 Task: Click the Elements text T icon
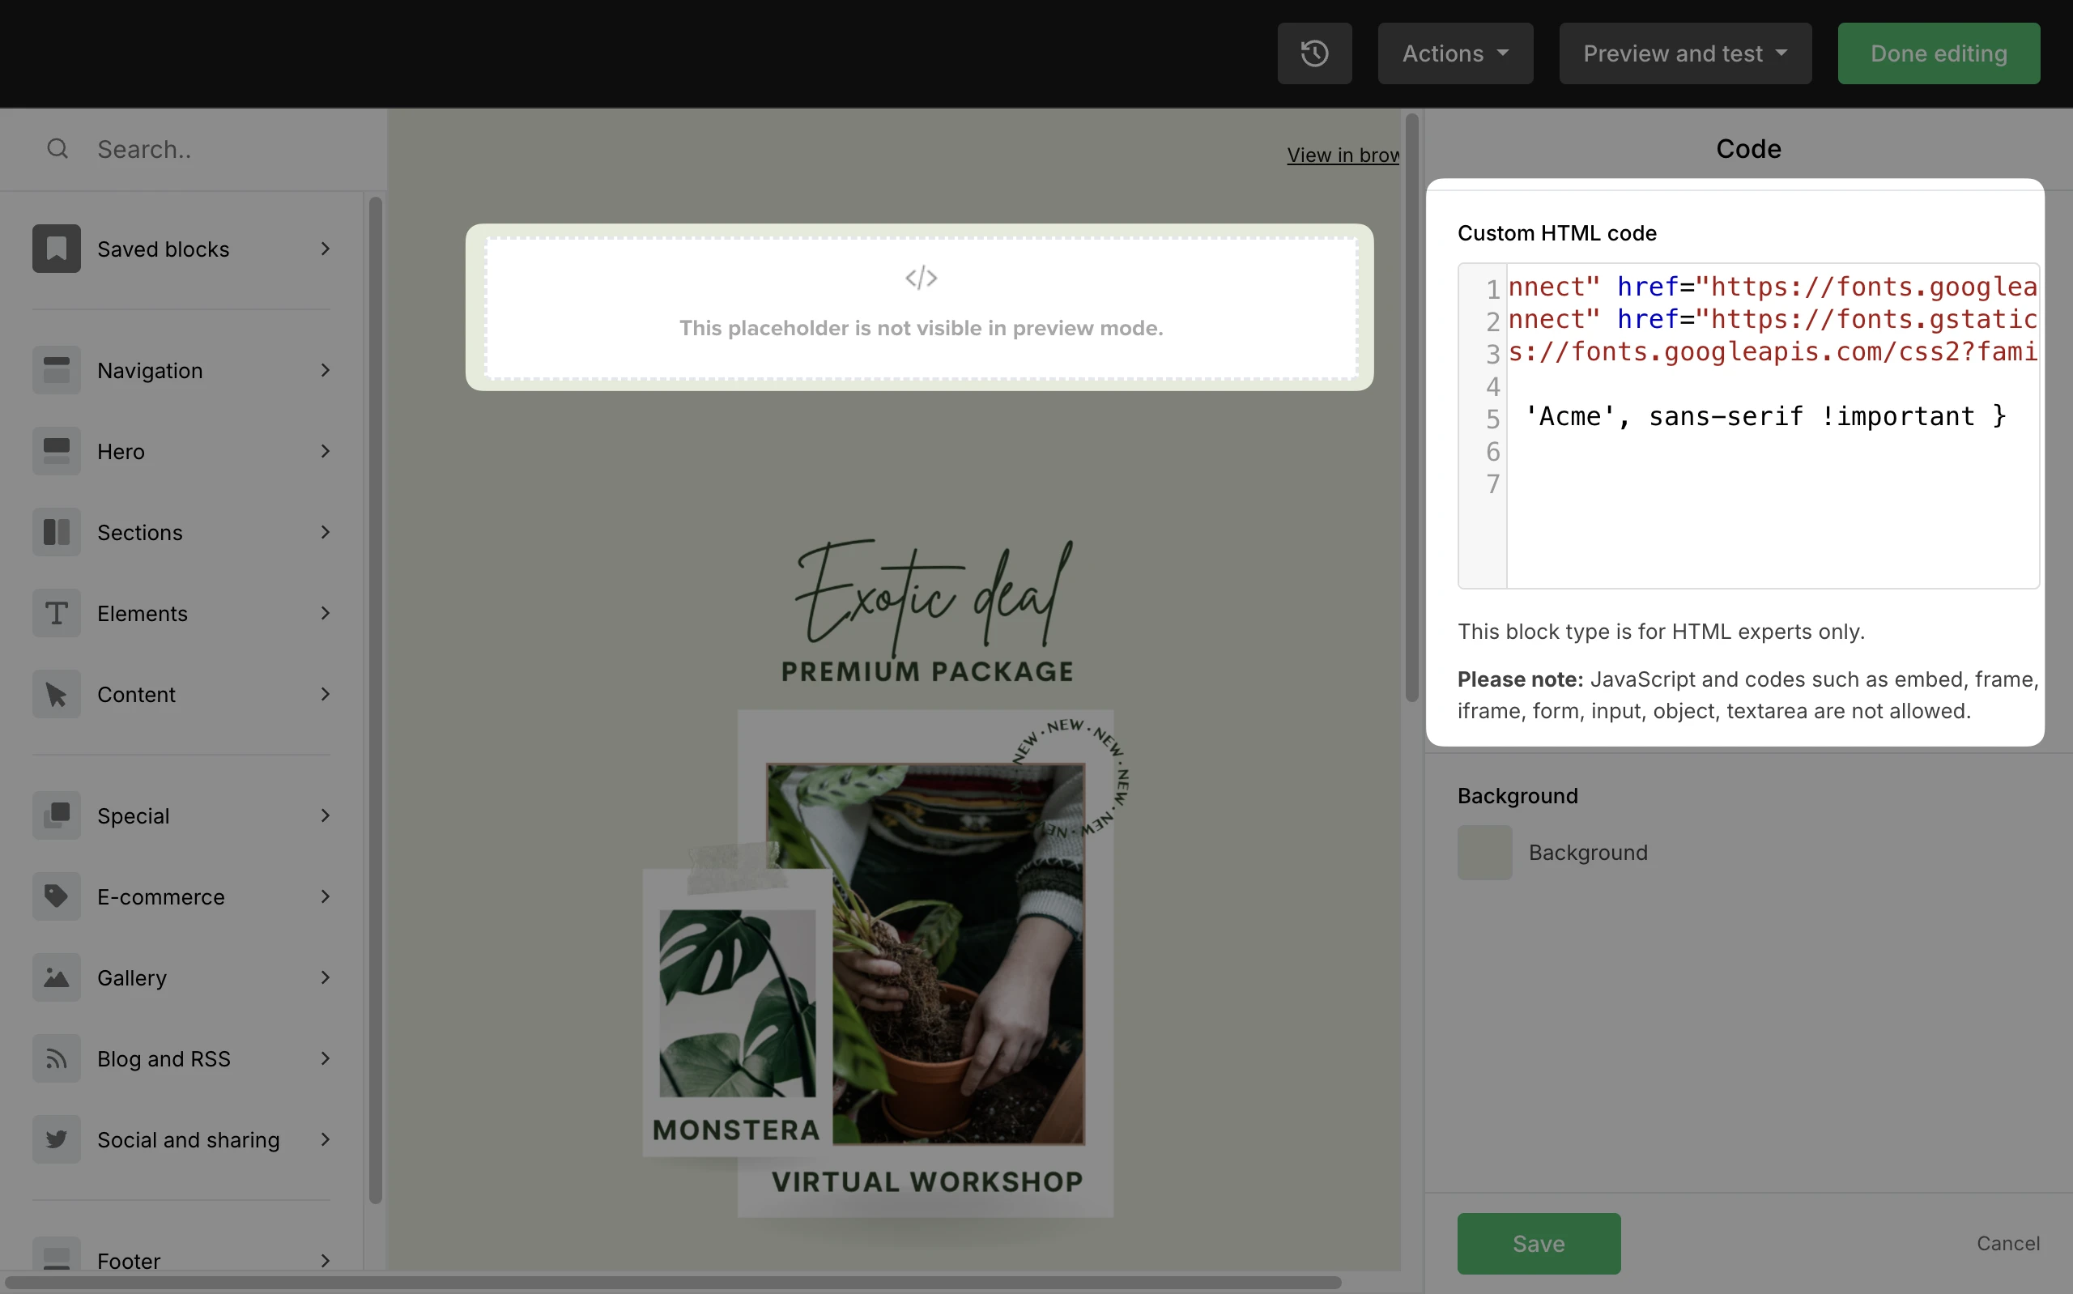tap(57, 613)
